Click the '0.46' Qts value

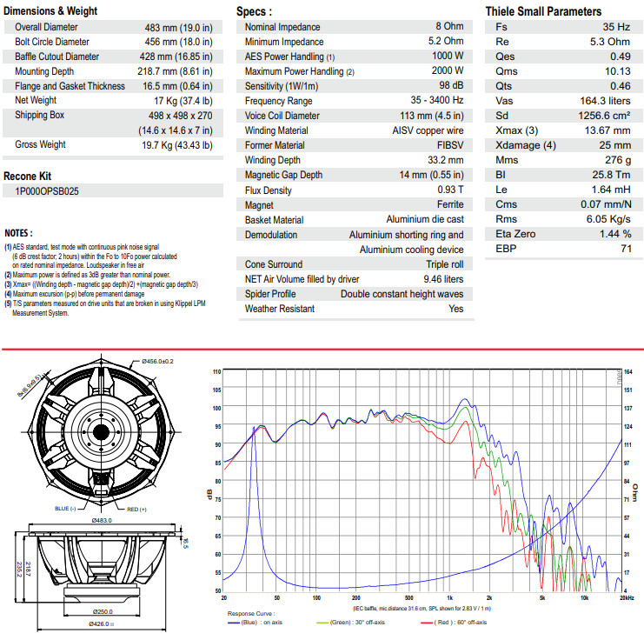coord(621,86)
